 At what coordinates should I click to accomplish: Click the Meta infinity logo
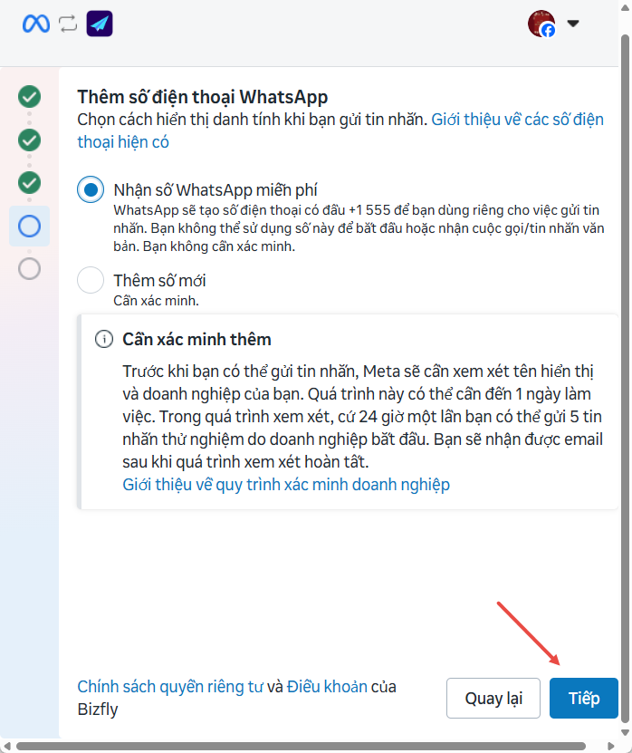point(36,24)
